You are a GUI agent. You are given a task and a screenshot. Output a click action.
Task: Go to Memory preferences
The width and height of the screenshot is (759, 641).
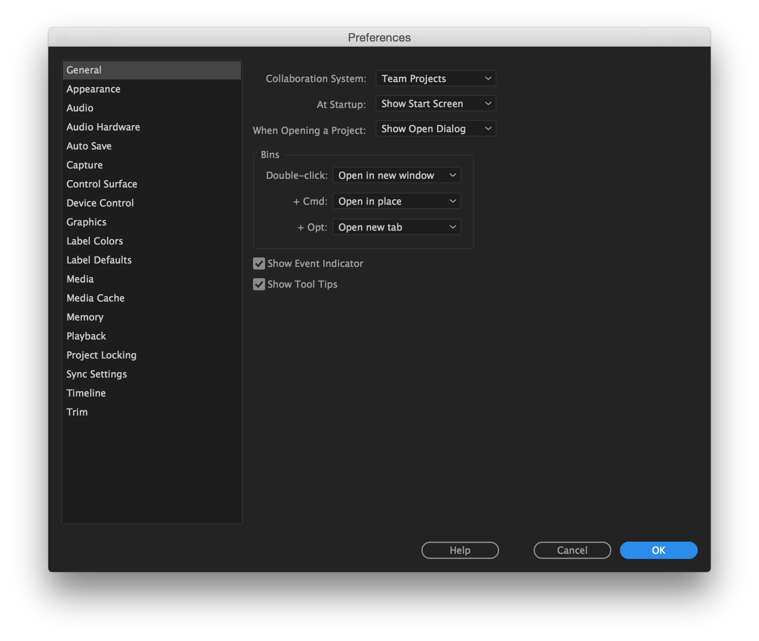click(x=152, y=317)
